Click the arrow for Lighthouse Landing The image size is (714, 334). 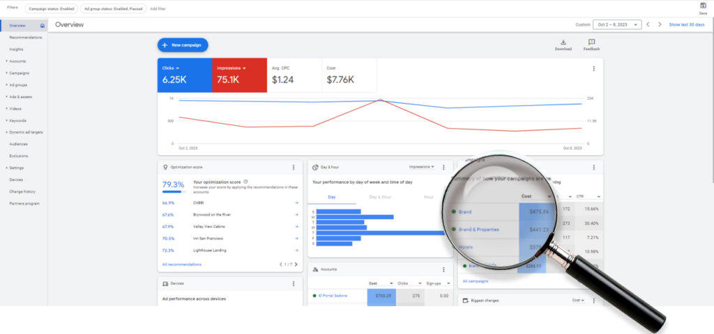click(296, 250)
